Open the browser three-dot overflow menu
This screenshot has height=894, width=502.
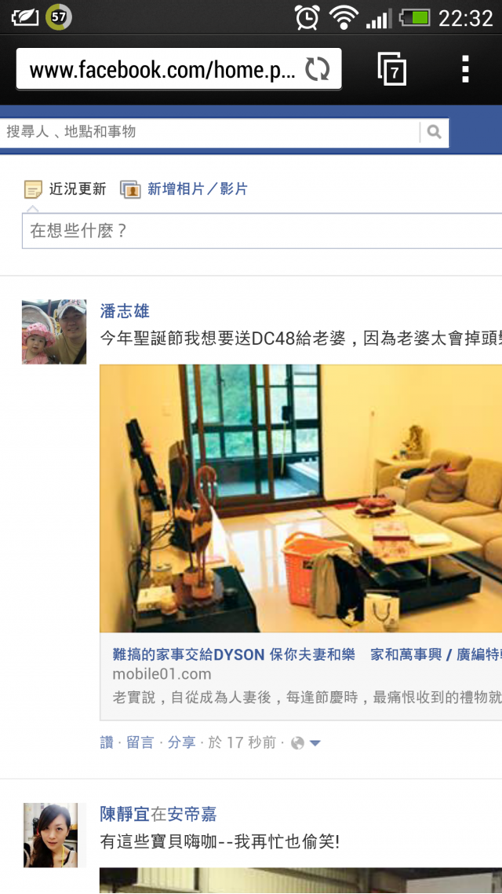(466, 70)
